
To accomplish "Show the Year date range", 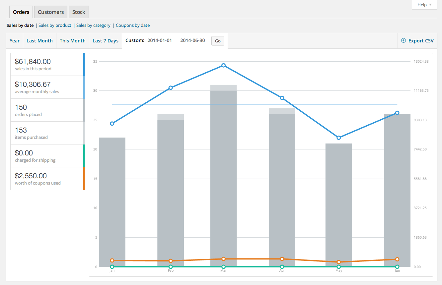I will click(x=15, y=41).
